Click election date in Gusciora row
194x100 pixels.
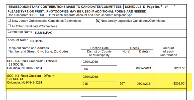(x=99, y=77)
